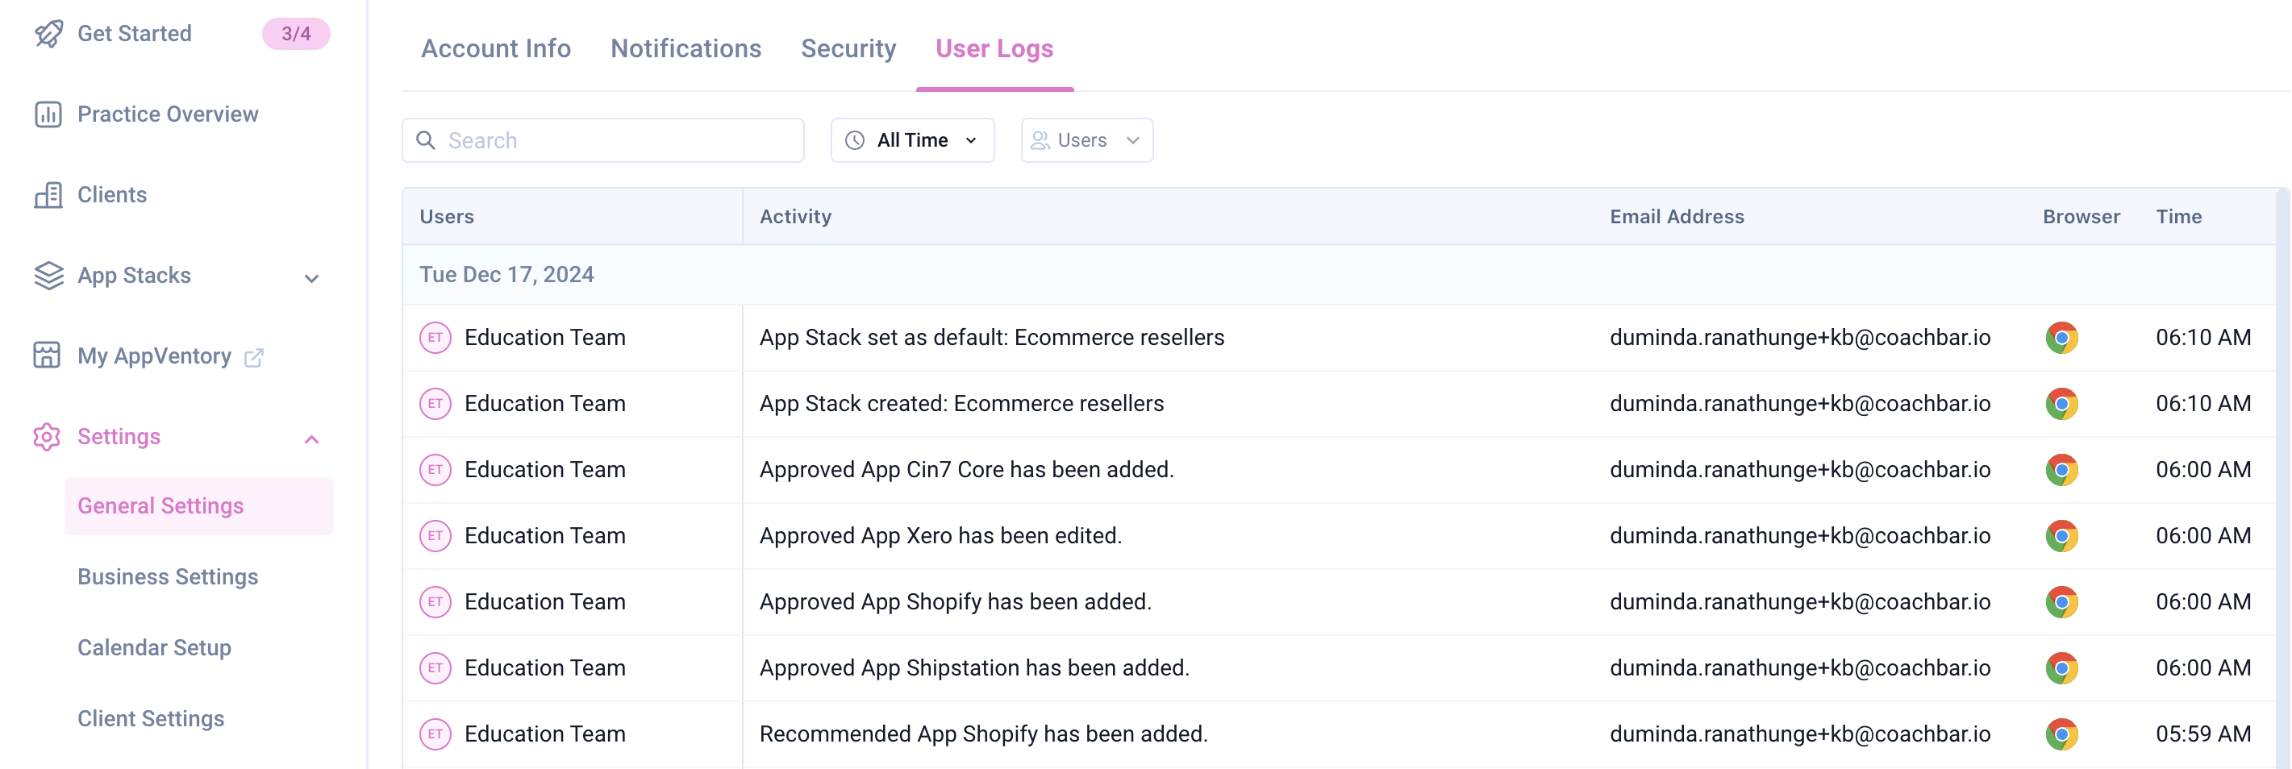
Task: Click the Practice Overview chart icon
Action: pos(48,114)
